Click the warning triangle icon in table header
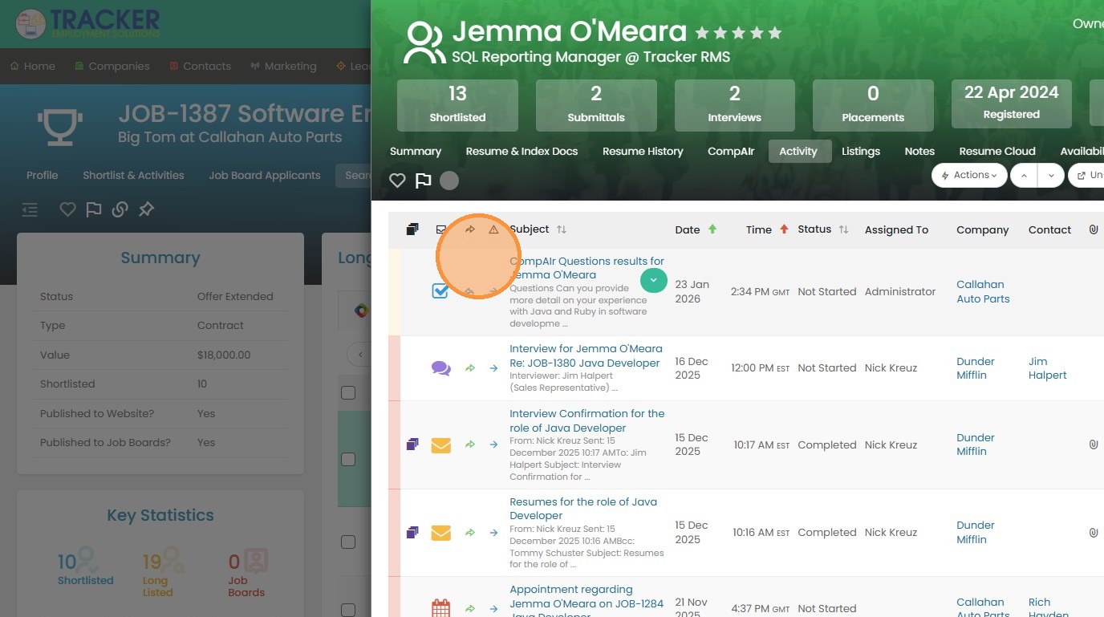Viewport: 1104px width, 617px height. pos(493,229)
